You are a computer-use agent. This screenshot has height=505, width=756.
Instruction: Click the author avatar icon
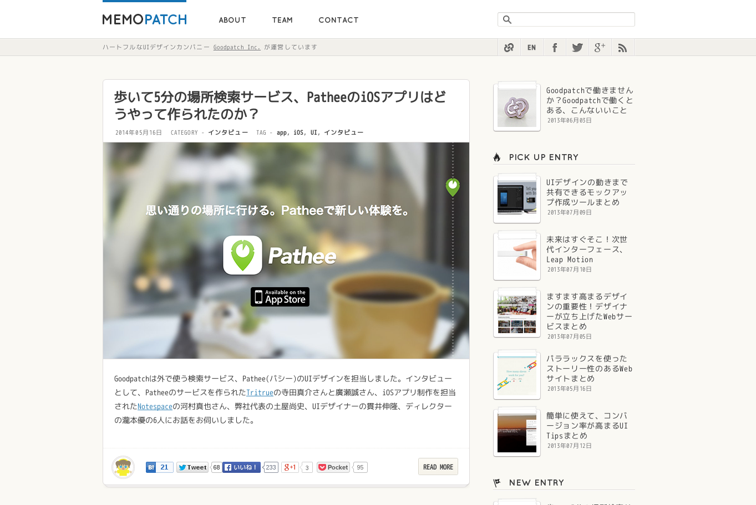pyautogui.click(x=123, y=467)
